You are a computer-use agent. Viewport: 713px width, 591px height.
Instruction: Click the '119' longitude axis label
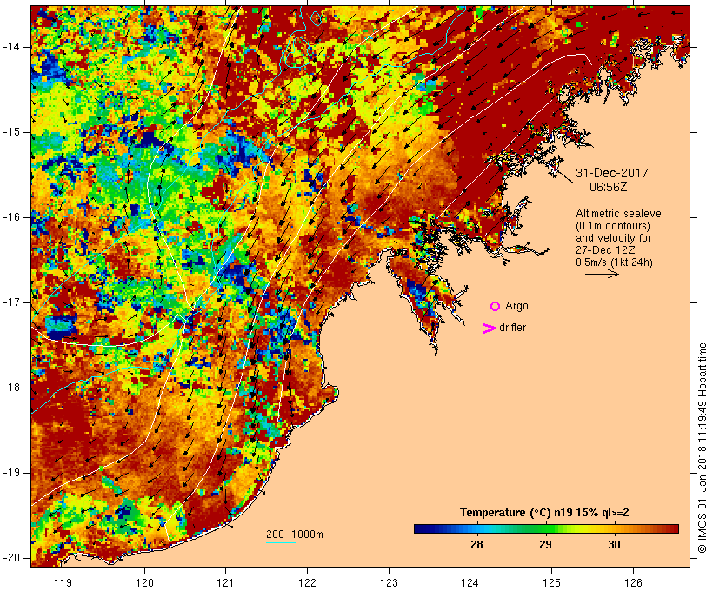(x=63, y=582)
